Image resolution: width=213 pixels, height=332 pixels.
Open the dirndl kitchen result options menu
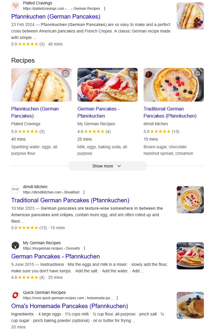coord(84,192)
